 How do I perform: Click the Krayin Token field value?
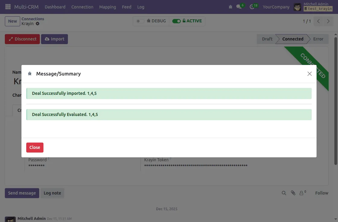(x=196, y=166)
